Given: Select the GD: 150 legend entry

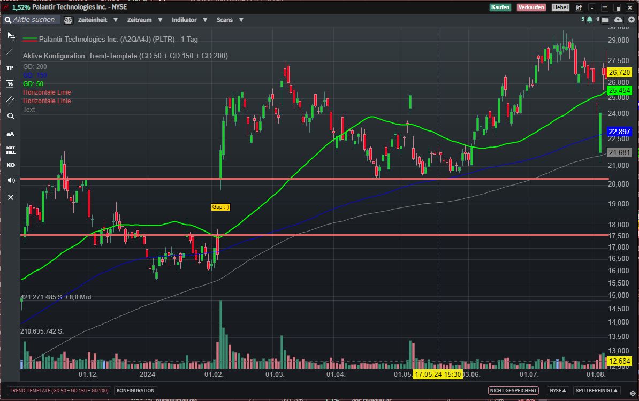Looking at the screenshot, I should tap(35, 75).
